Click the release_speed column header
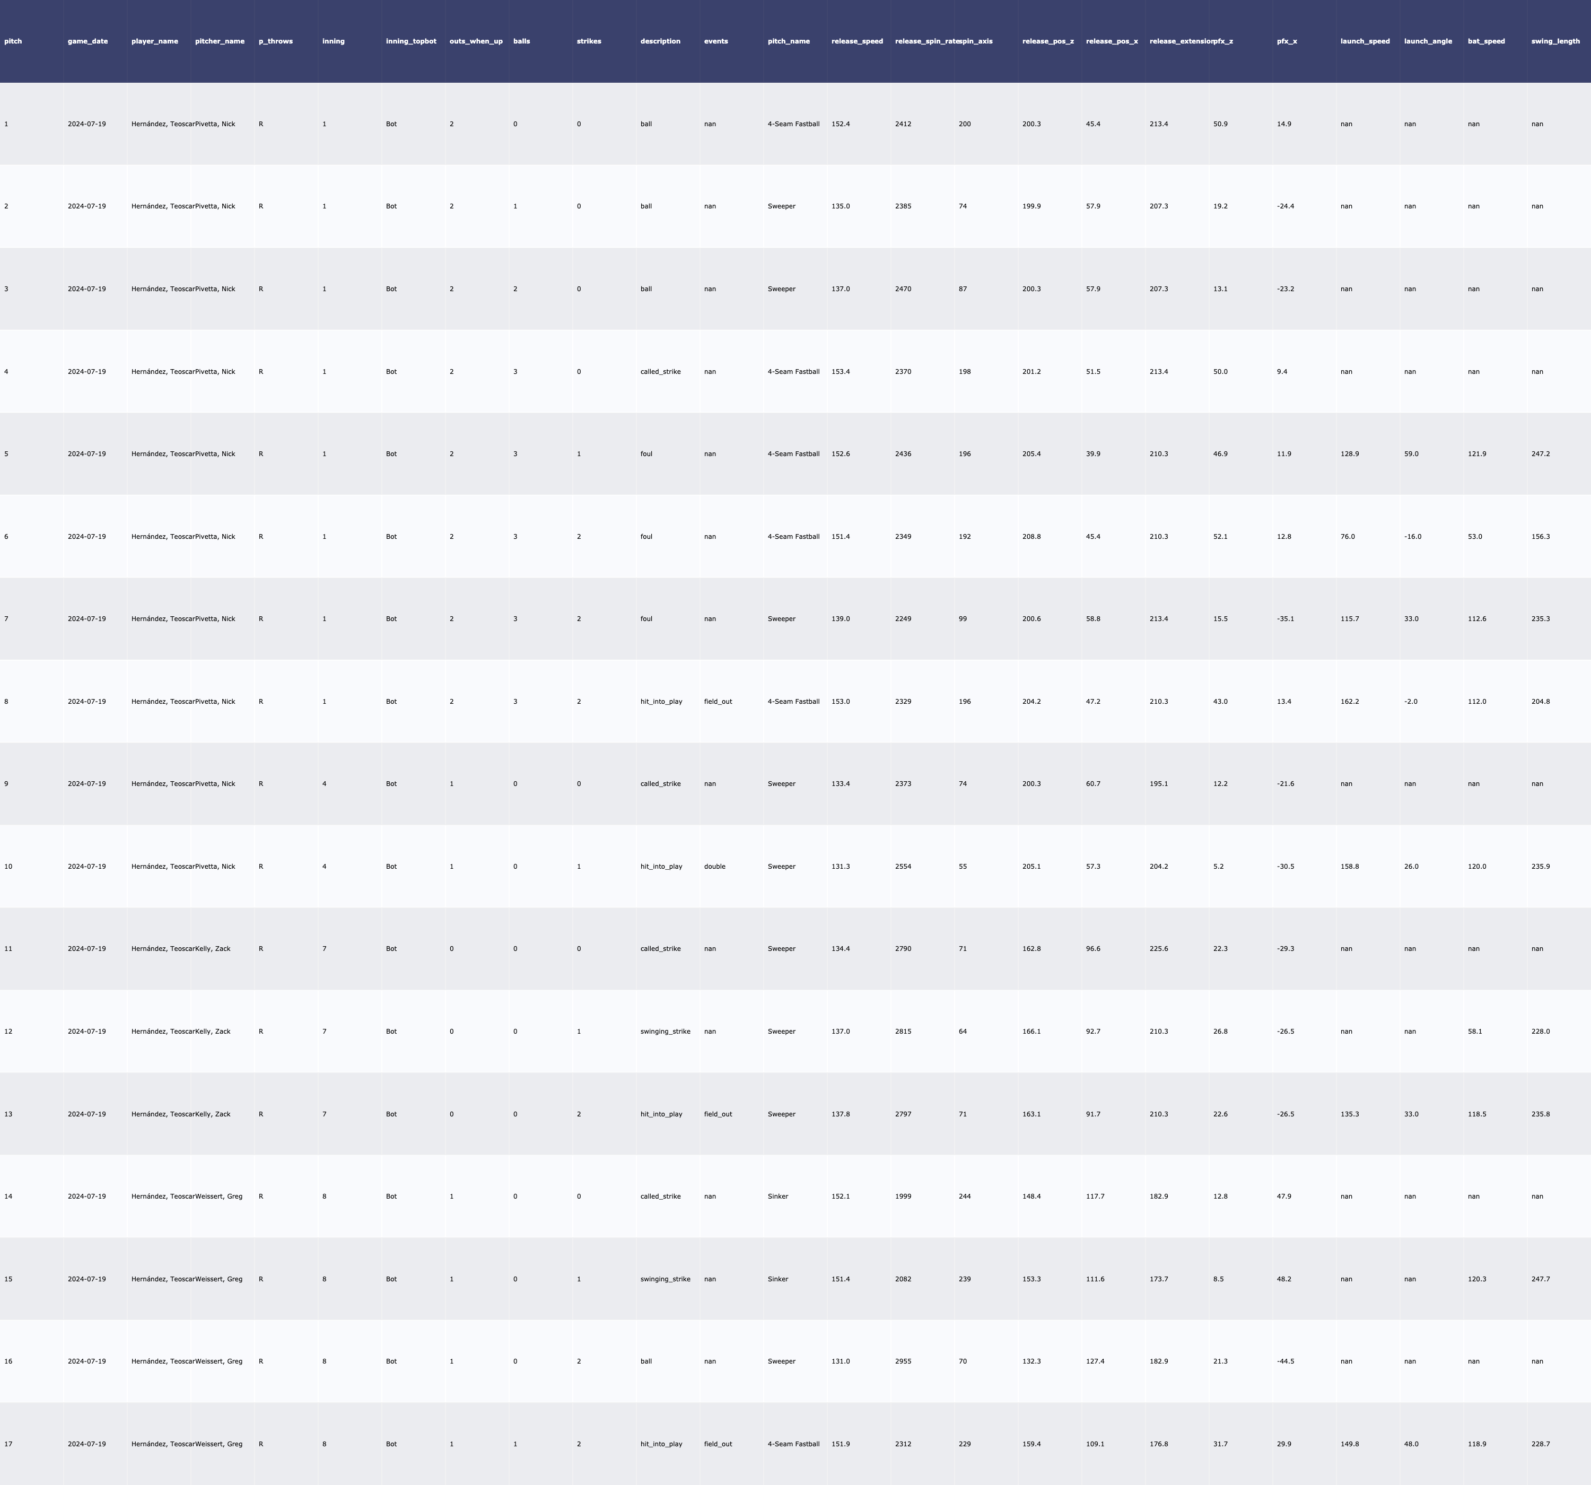Viewport: 1591px width, 1485px height. (x=857, y=41)
